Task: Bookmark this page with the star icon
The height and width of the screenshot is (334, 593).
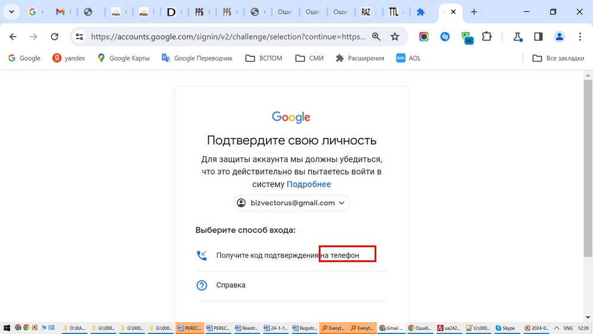Action: (395, 37)
